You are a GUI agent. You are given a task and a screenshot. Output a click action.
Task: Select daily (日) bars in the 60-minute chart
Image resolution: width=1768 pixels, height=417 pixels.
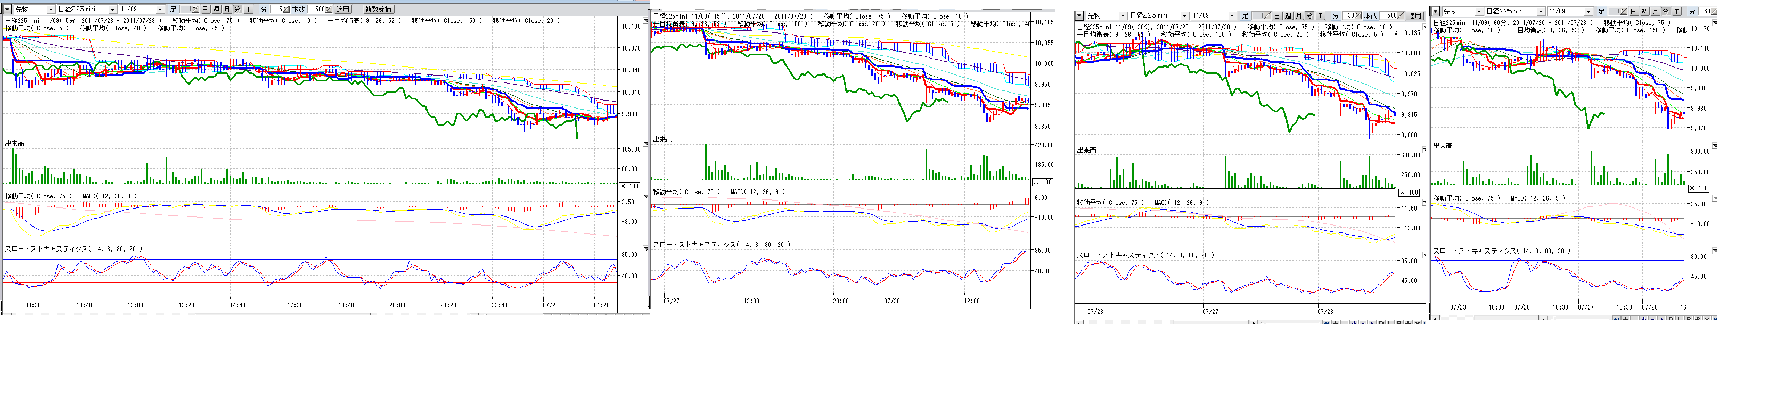pos(1633,12)
